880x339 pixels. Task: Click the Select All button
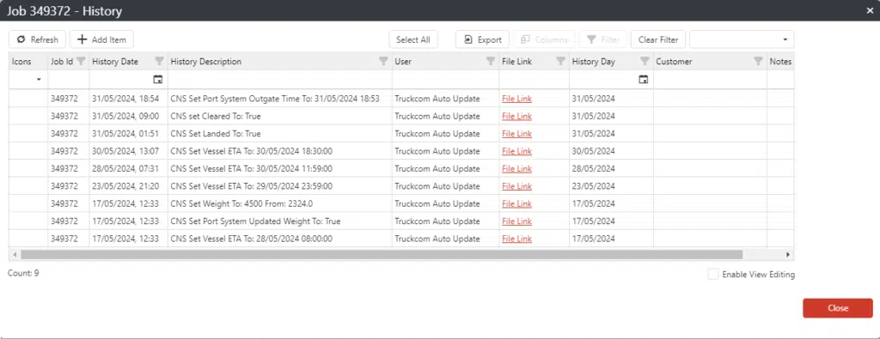coord(413,39)
